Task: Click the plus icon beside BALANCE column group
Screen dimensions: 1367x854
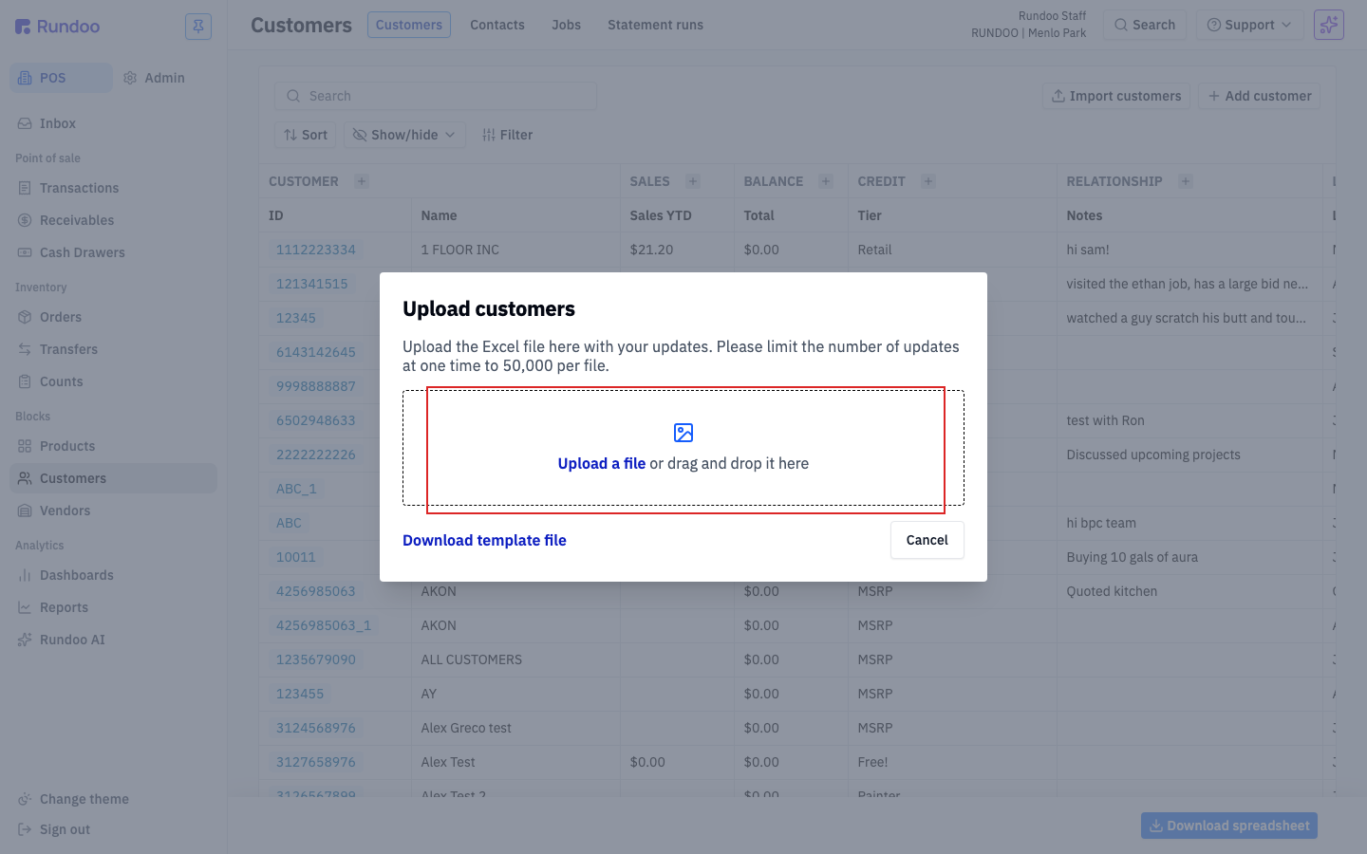Action: [x=826, y=181]
